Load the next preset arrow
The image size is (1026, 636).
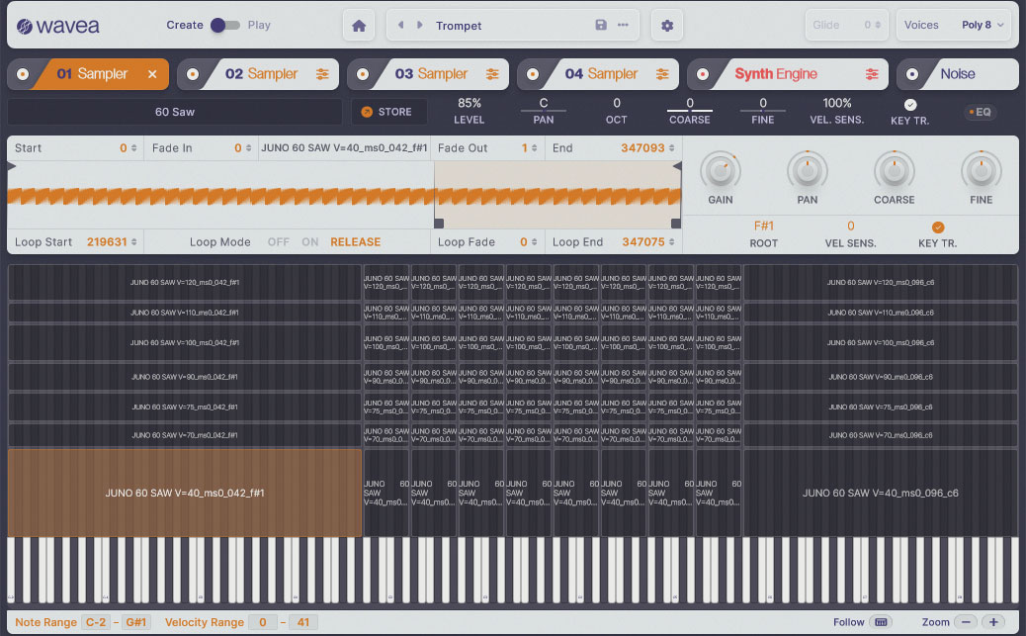[x=419, y=25]
